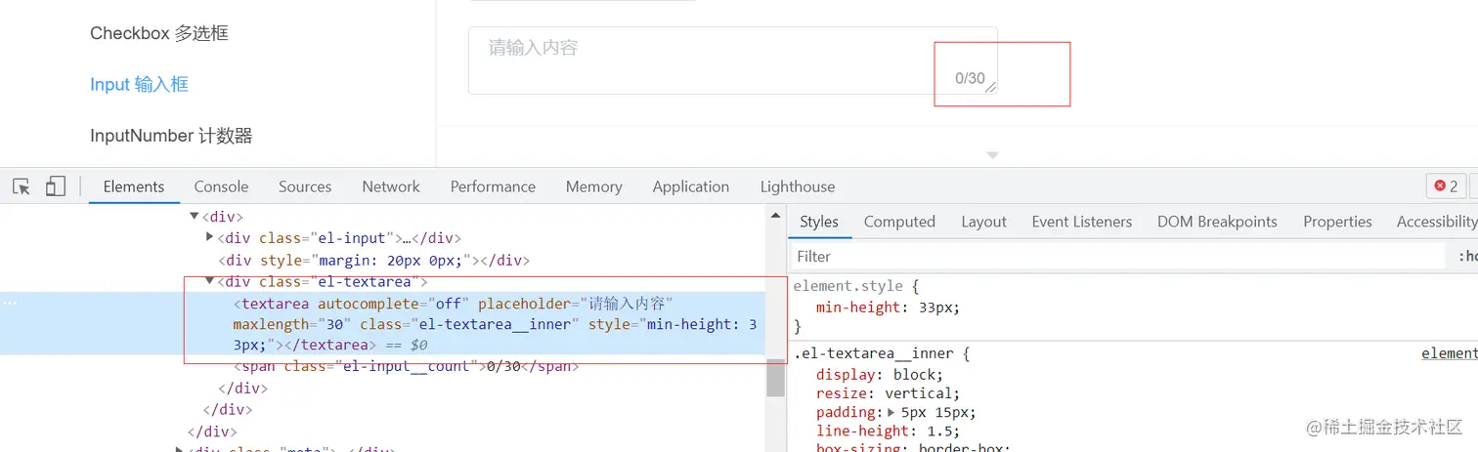The height and width of the screenshot is (452, 1478).
Task: Click the stylesheet source link for el-textarea__inner
Action: click(x=1449, y=353)
